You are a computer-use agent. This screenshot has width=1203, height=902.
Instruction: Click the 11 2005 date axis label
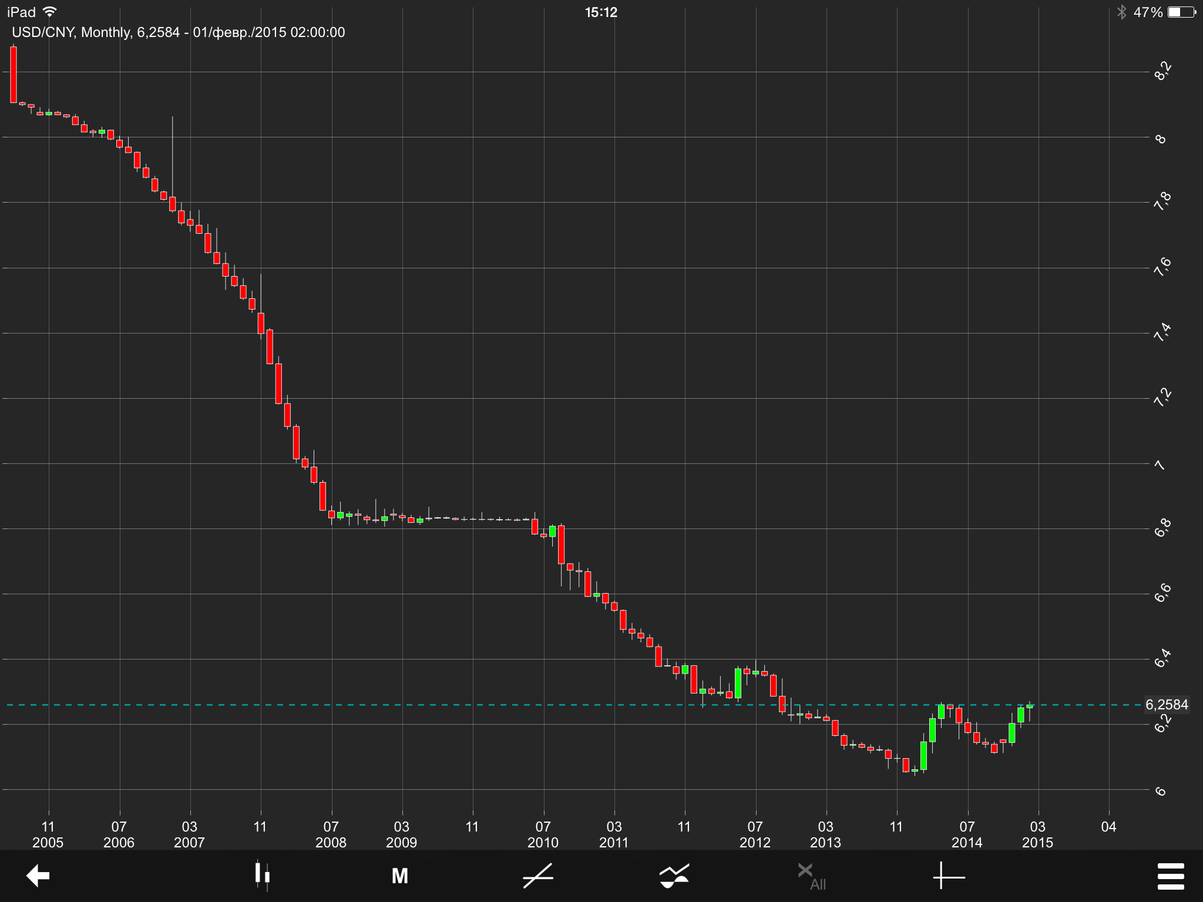pyautogui.click(x=48, y=834)
